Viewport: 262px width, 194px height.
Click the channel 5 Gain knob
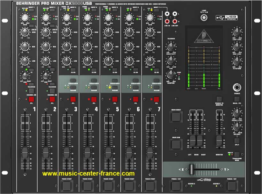pyautogui.click(x=108, y=17)
